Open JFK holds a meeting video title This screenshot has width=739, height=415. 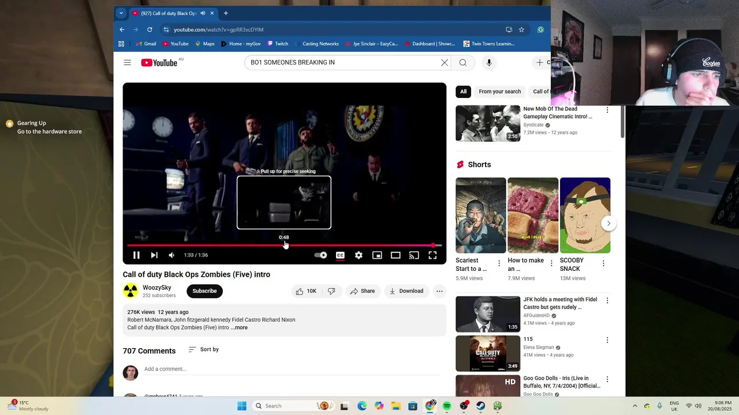click(x=560, y=303)
